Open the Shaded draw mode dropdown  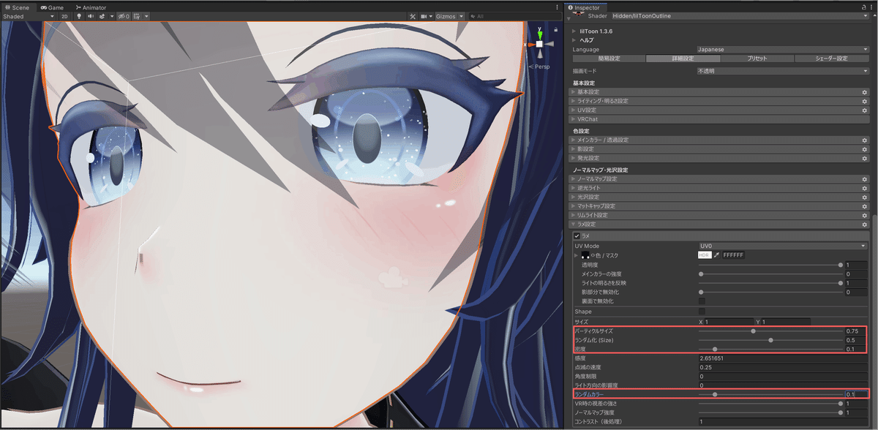click(29, 16)
